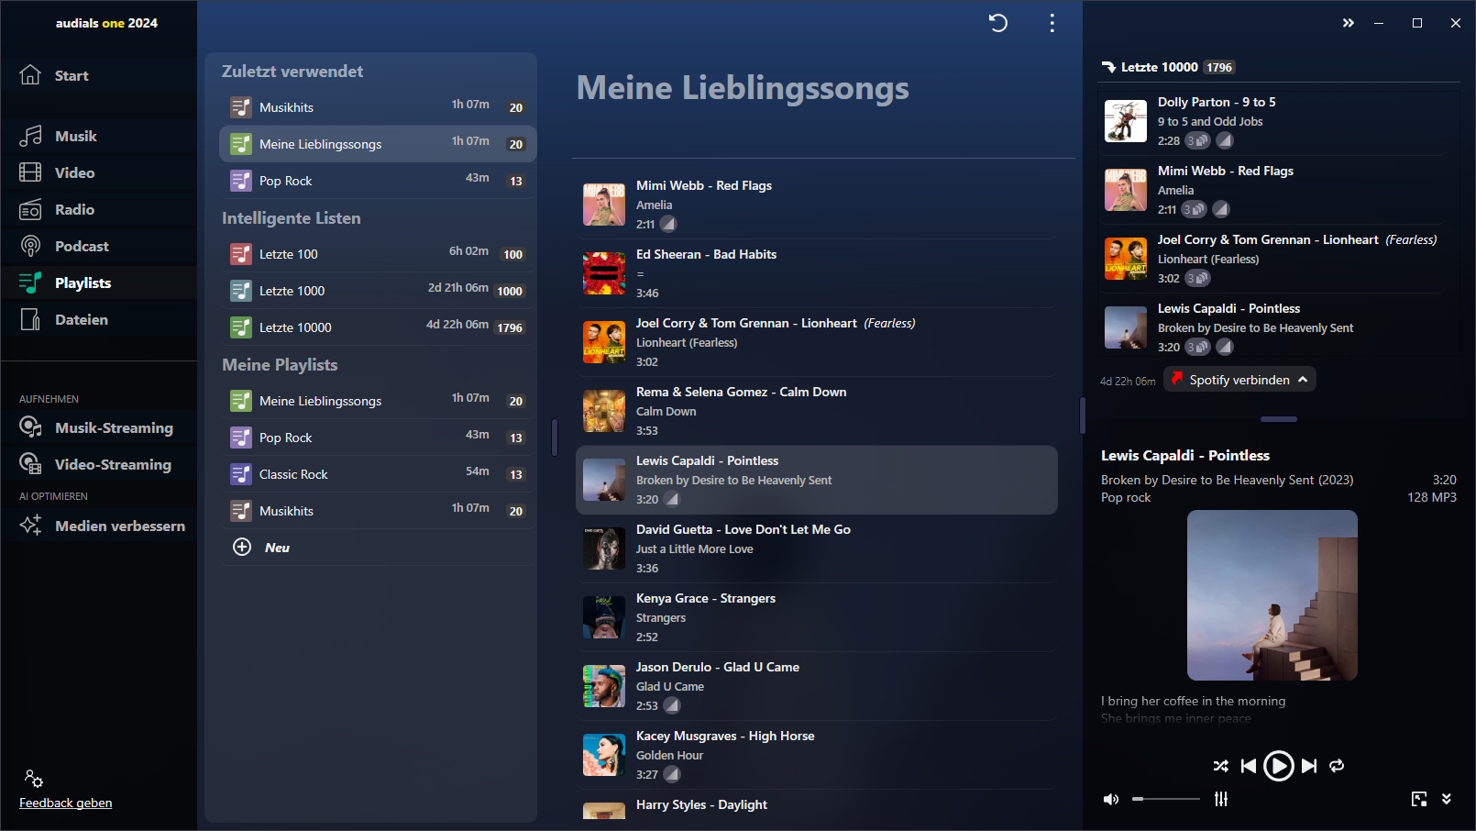This screenshot has height=831, width=1476.
Task: Click the add new playlist plus icon
Action: point(242,548)
